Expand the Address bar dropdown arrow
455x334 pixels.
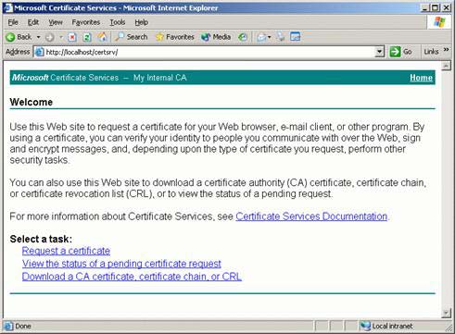[380, 52]
